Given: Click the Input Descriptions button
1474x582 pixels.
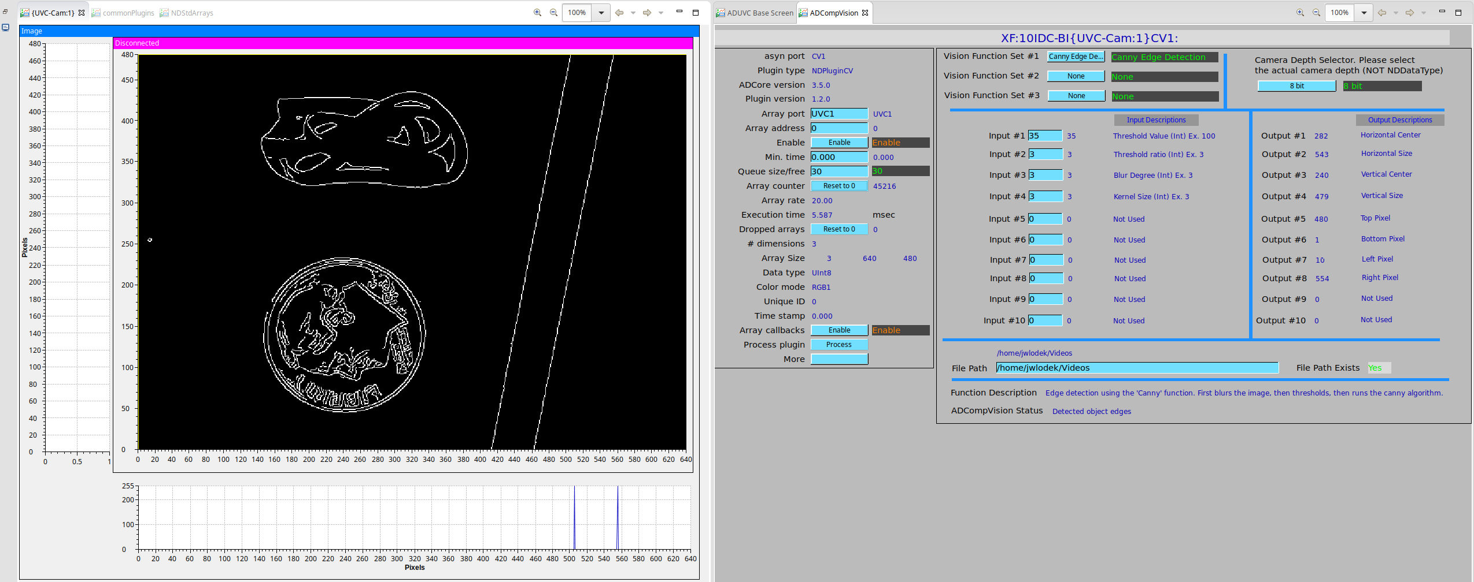Looking at the screenshot, I should [1156, 120].
